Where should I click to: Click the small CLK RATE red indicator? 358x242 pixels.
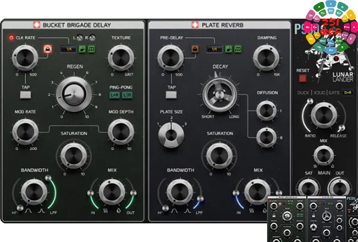[x=11, y=37]
